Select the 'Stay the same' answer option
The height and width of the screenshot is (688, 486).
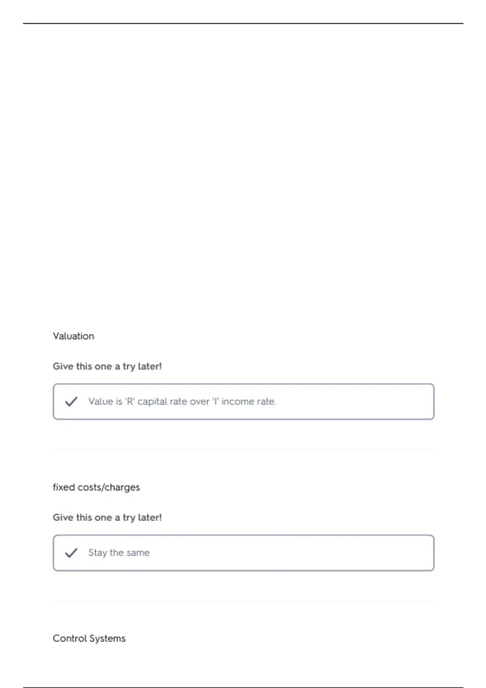pos(243,553)
